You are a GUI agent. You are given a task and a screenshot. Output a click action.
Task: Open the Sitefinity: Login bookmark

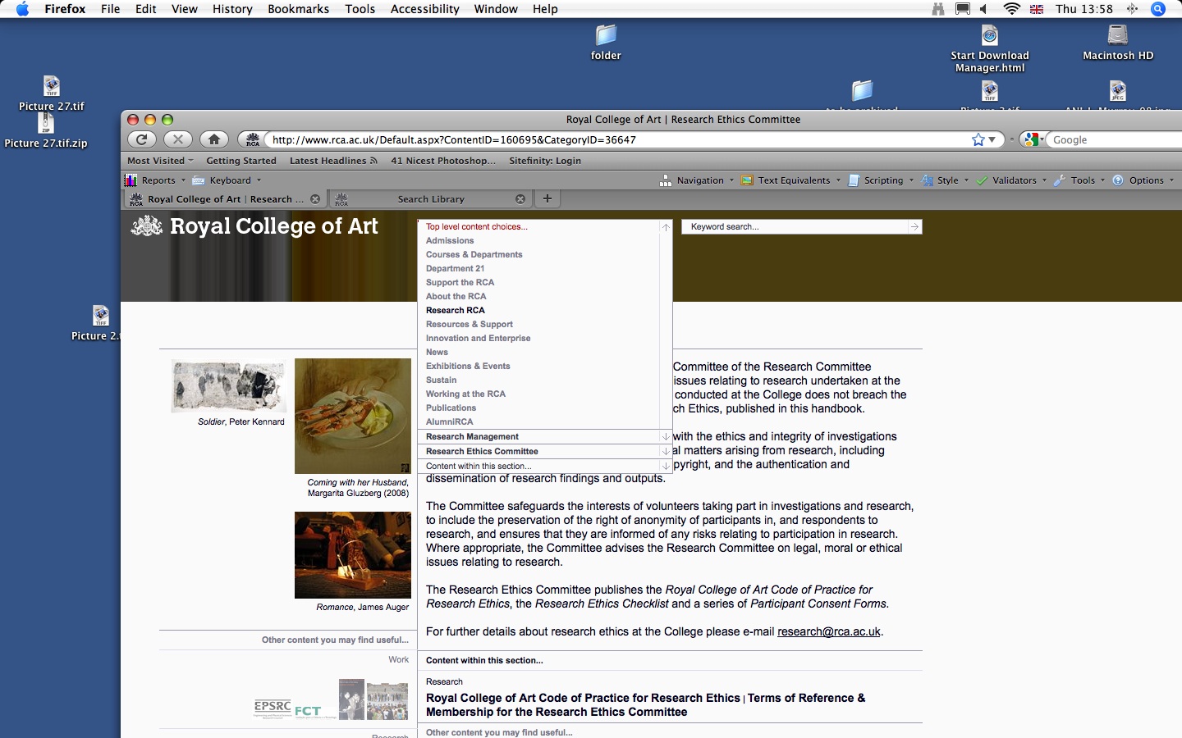click(545, 161)
